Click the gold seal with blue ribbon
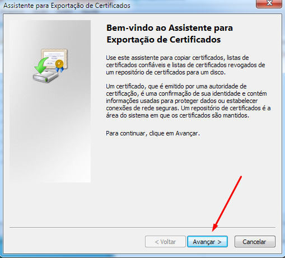 pos(59,65)
